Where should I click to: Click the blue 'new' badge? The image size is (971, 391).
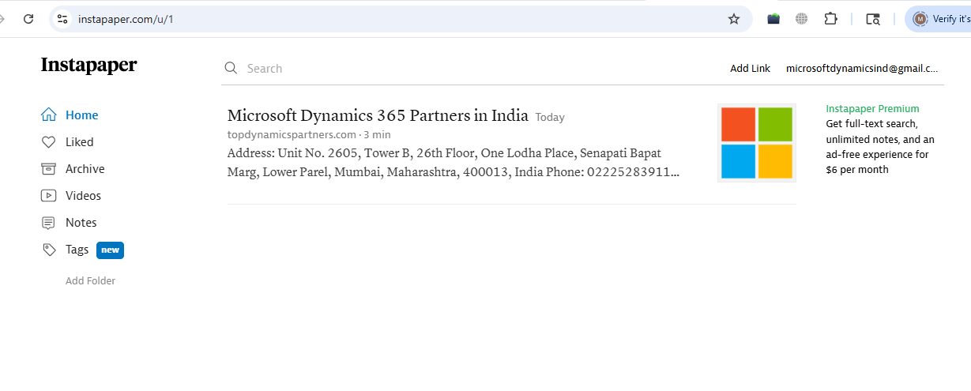pyautogui.click(x=110, y=250)
